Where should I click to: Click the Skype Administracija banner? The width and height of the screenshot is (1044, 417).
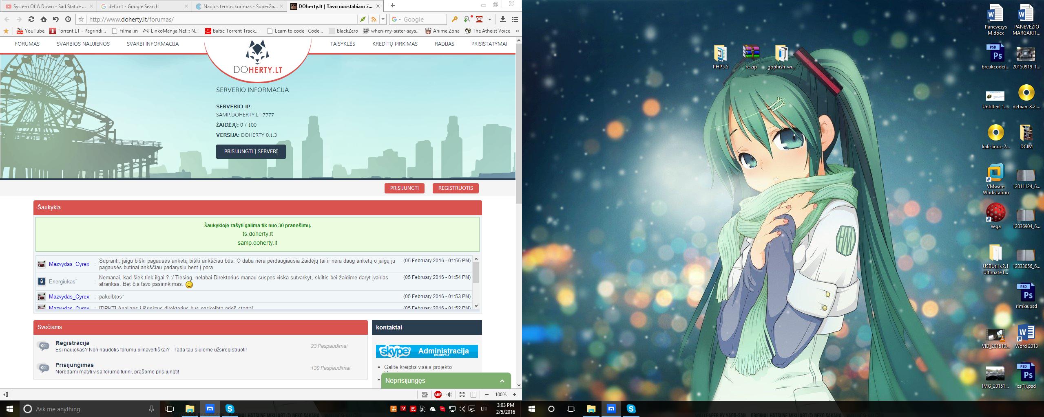pos(427,351)
